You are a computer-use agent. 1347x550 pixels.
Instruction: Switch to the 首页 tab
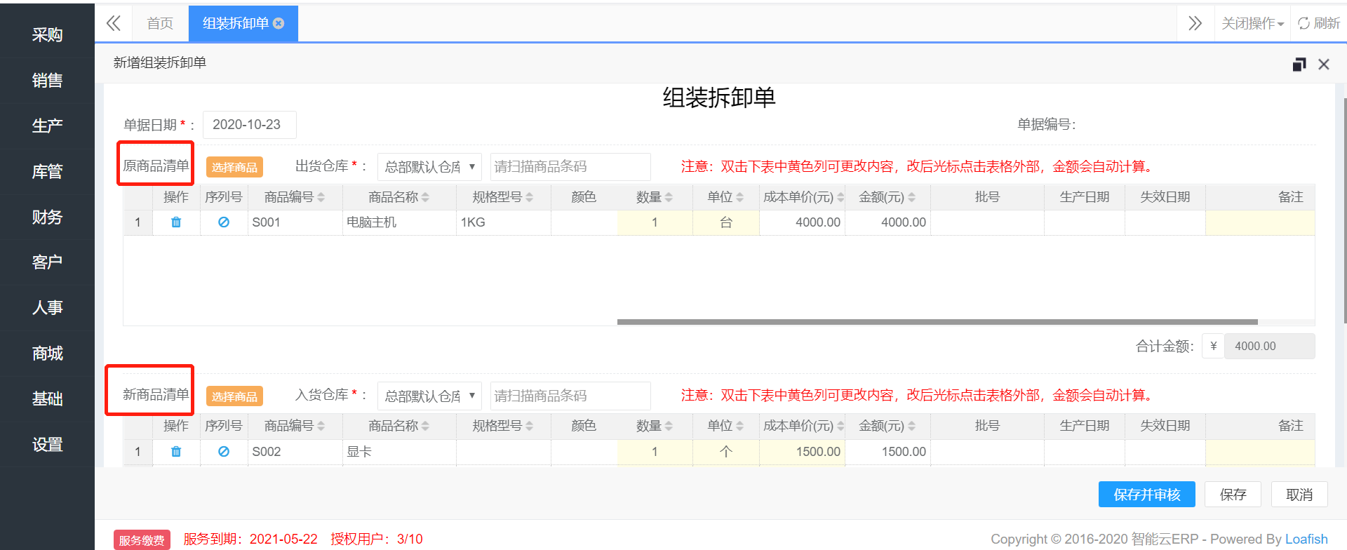(x=160, y=23)
